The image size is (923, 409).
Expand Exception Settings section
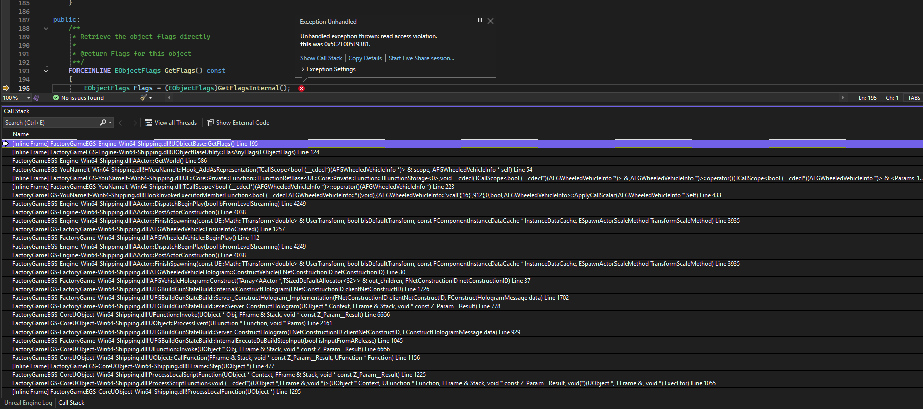(328, 69)
